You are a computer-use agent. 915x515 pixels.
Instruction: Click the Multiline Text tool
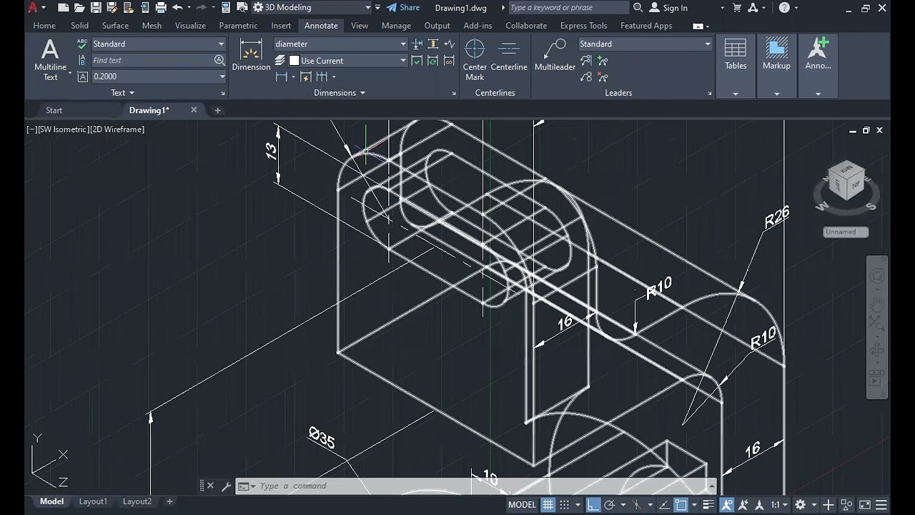[50, 60]
